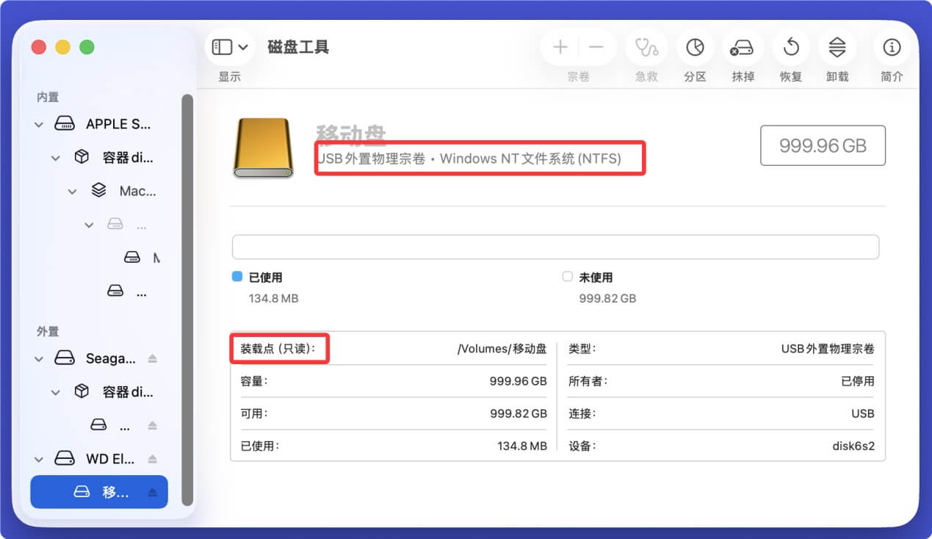932x539 pixels.
Task: Show drive info with 简介 icon
Action: point(891,46)
